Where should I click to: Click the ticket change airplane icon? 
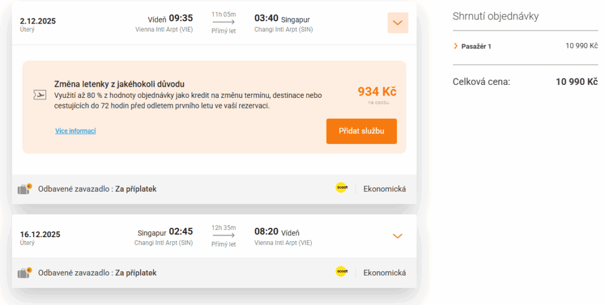click(40, 94)
